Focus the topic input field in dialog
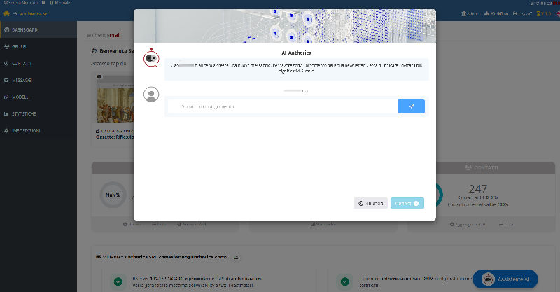The image size is (560, 292). 283,106
